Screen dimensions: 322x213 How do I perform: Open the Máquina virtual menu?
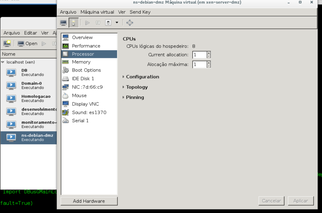97,12
